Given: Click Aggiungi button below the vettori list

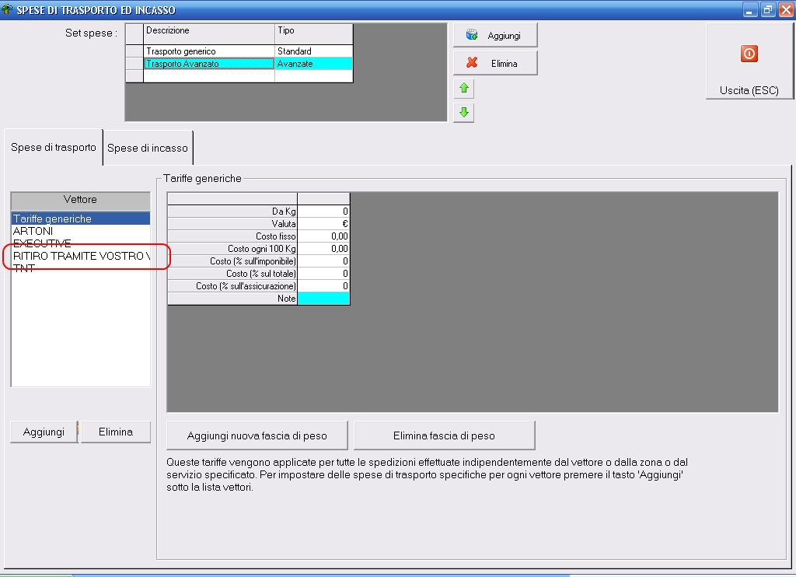Looking at the screenshot, I should (44, 432).
